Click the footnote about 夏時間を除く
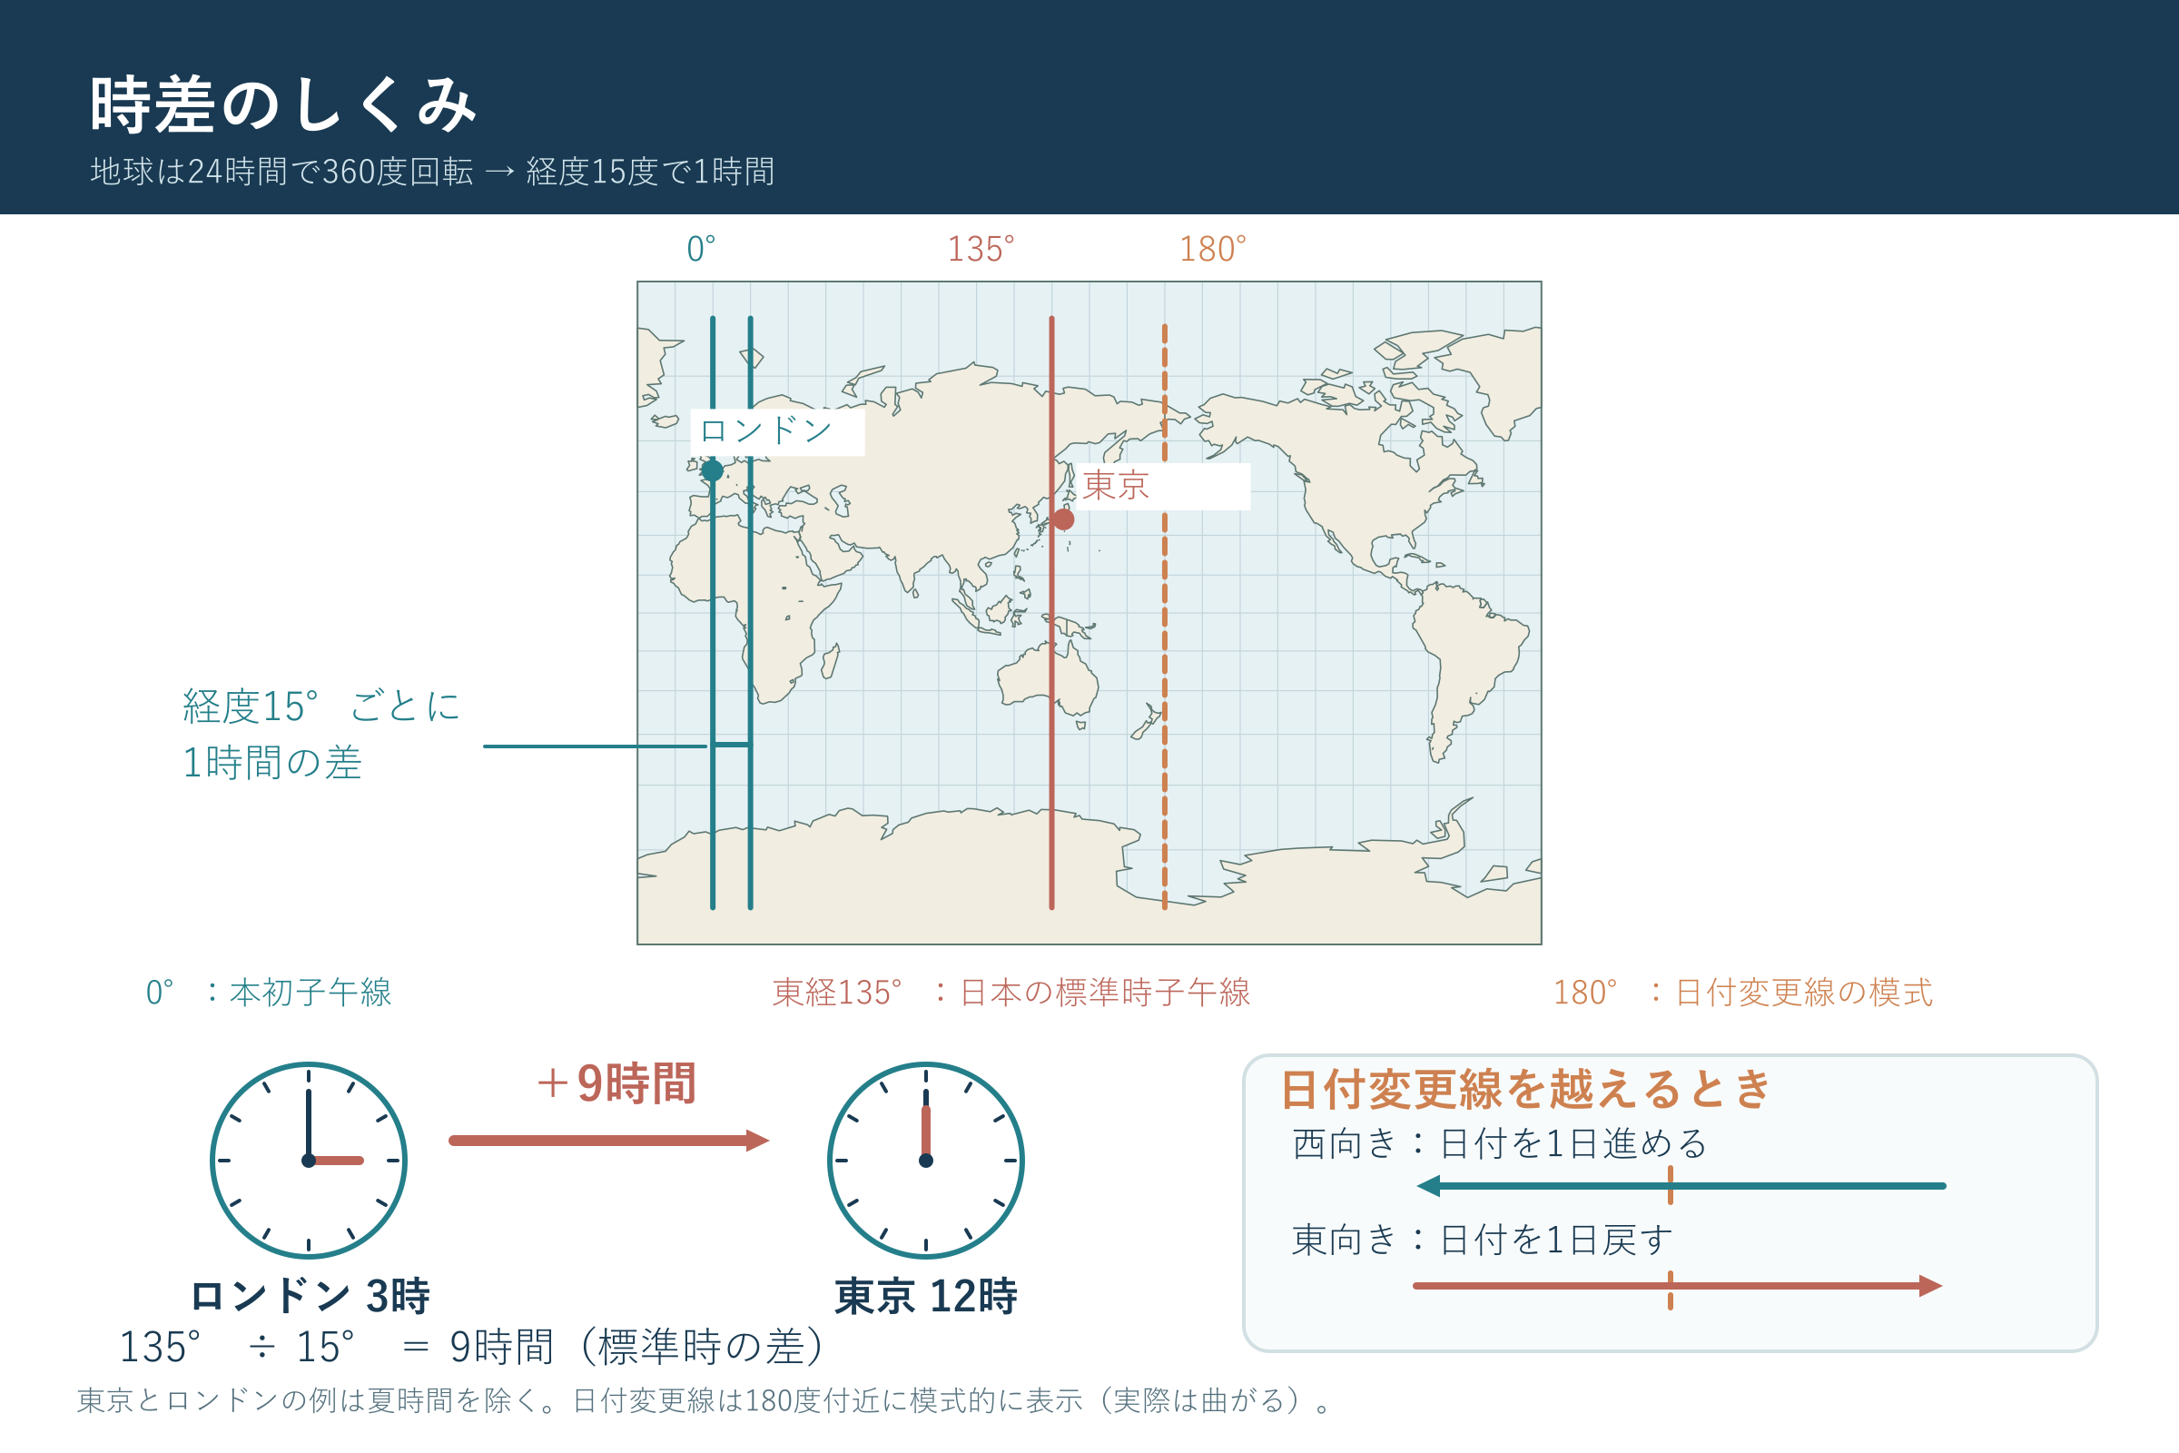The width and height of the screenshot is (2179, 1453). point(705,1400)
